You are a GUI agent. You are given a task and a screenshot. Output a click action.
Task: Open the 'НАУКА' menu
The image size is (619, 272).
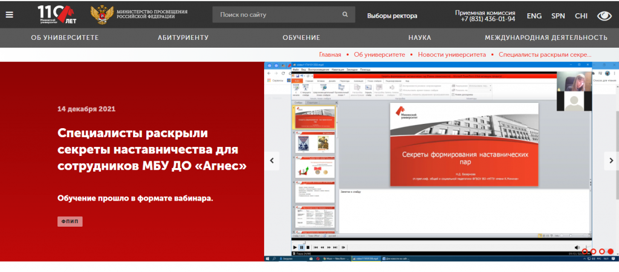pos(420,38)
